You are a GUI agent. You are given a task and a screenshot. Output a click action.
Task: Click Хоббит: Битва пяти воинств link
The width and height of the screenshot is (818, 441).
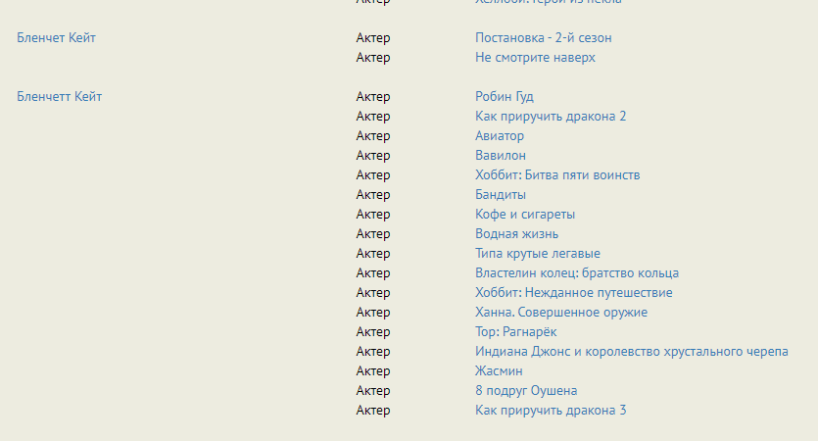coord(557,175)
